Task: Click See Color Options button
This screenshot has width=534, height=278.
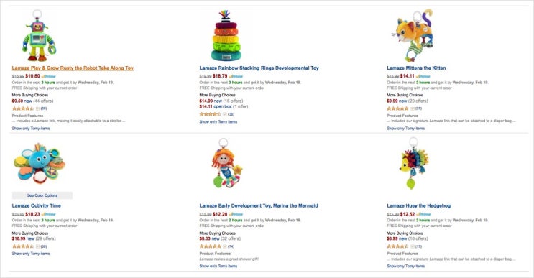Action: tap(42, 195)
